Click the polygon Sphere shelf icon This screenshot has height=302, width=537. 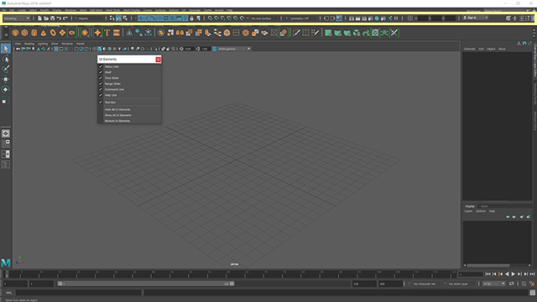click(x=15, y=33)
